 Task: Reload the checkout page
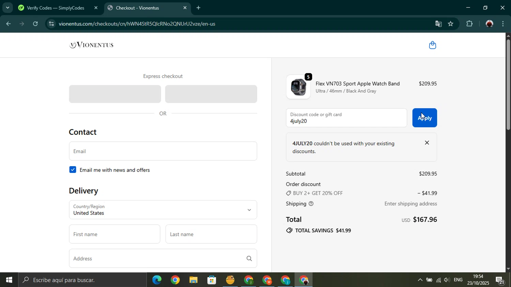(35, 24)
